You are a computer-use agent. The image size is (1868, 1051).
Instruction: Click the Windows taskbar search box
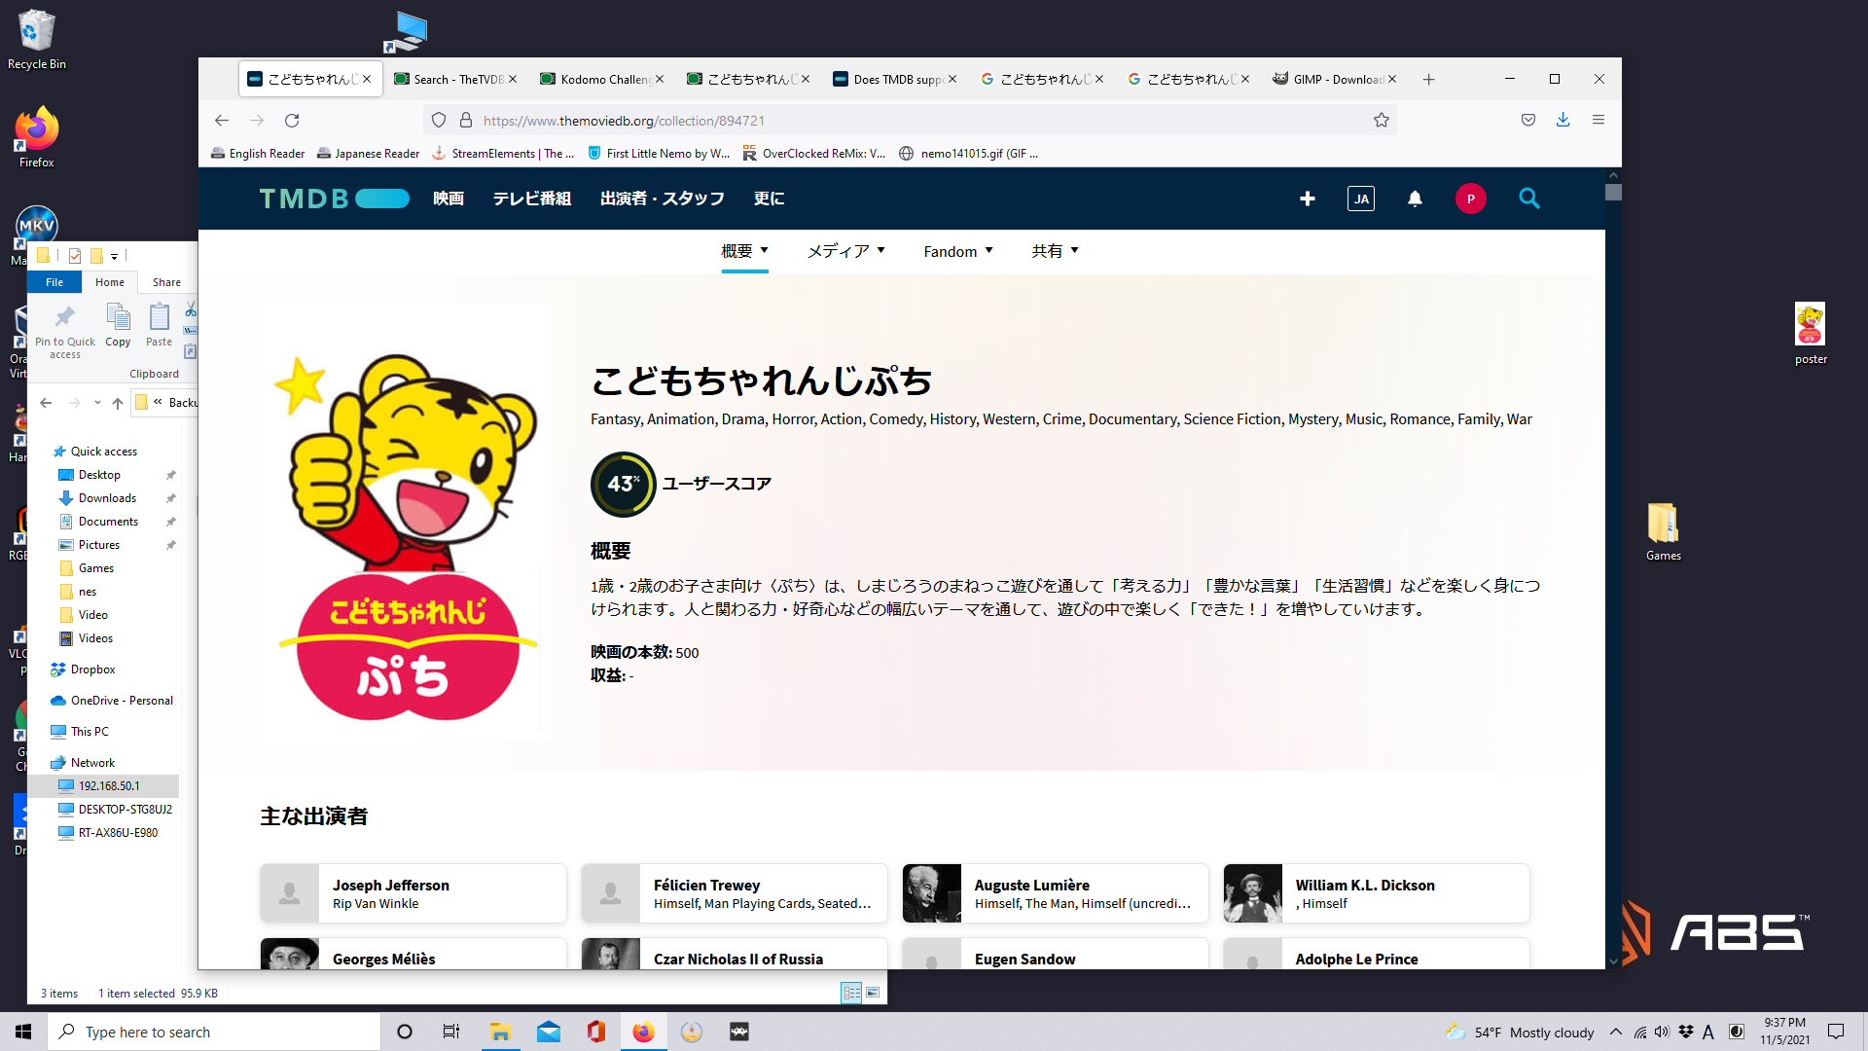tap(214, 1032)
